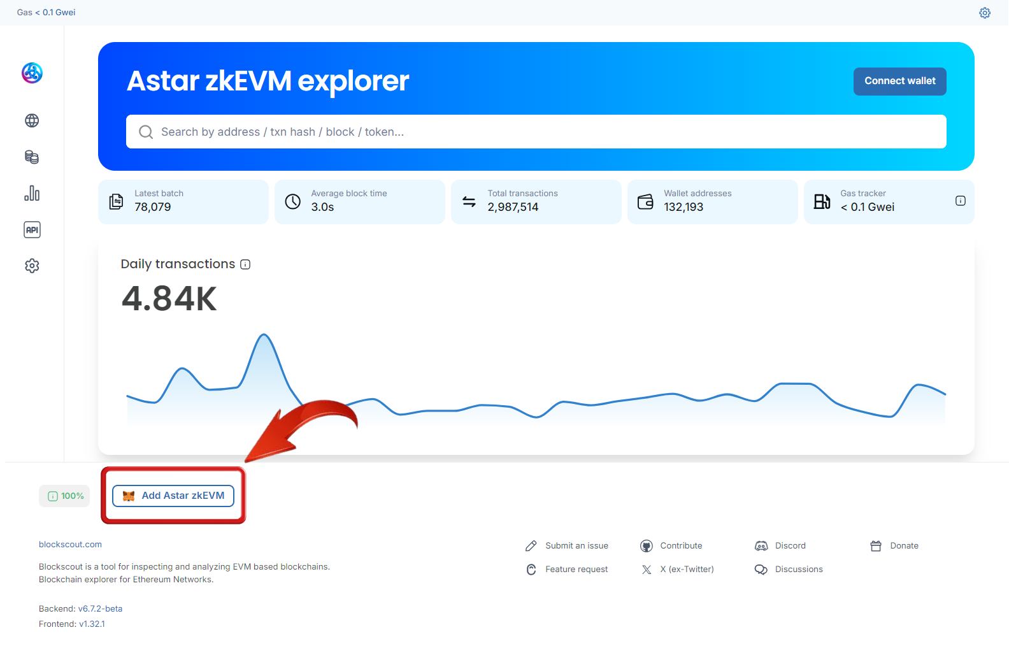This screenshot has width=1009, height=646.
Task: Click Gas < 0.1 Gwei in top bar
Action: click(46, 13)
